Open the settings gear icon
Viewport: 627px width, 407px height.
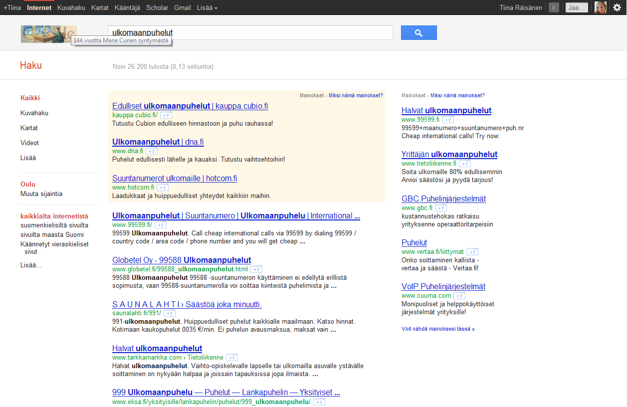(617, 7)
